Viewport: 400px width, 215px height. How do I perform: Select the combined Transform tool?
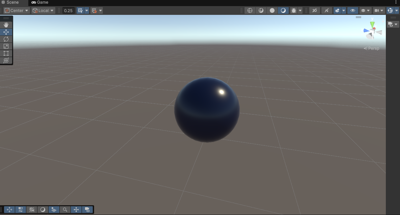6,60
